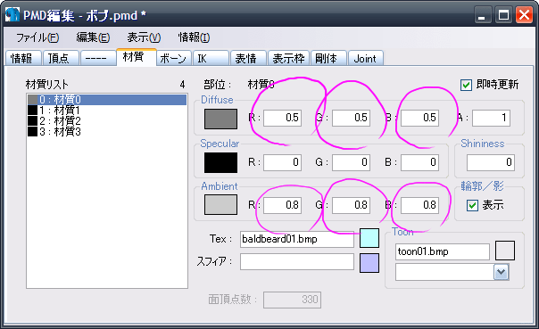The width and height of the screenshot is (539, 329).
Task: Open the ファイル(F) menu
Action: pyautogui.click(x=37, y=37)
